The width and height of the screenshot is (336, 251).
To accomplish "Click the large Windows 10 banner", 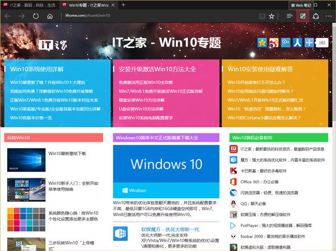I will [166, 171].
